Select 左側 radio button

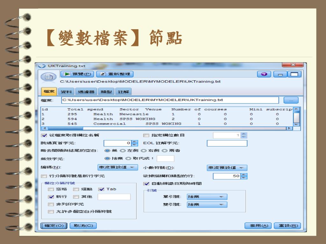(x=123, y=151)
